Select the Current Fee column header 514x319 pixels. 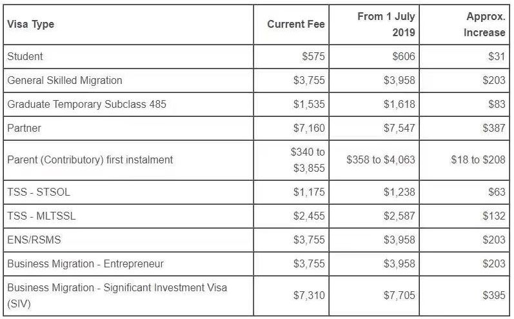(296, 25)
